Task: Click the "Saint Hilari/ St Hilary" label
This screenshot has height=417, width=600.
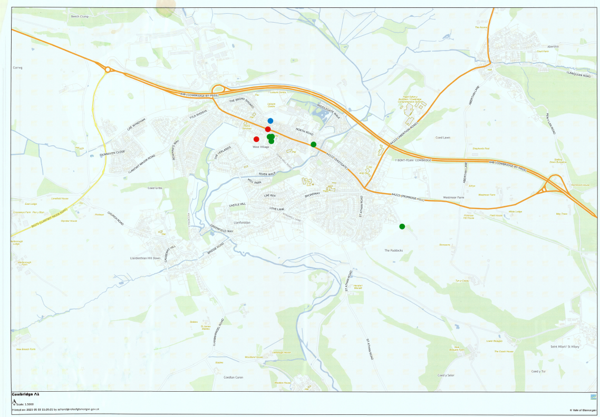Action: [x=565, y=347]
